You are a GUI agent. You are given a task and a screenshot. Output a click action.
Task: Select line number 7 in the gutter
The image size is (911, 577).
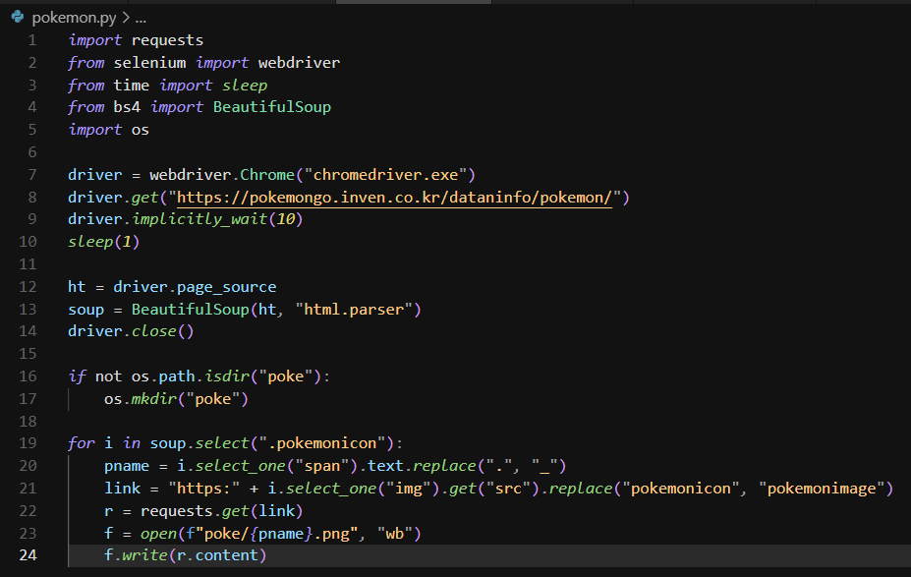point(32,175)
